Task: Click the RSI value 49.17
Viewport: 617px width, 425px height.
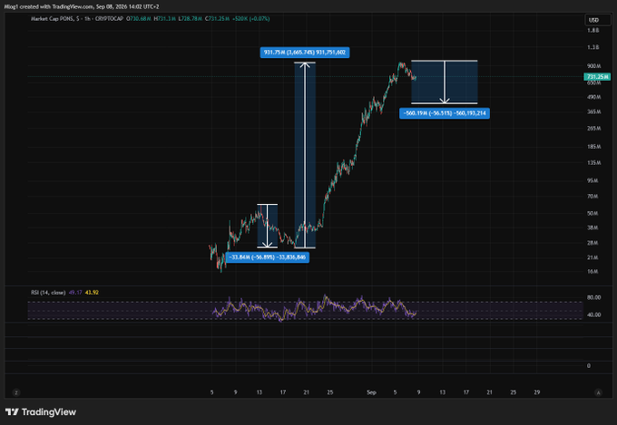Action: point(75,293)
